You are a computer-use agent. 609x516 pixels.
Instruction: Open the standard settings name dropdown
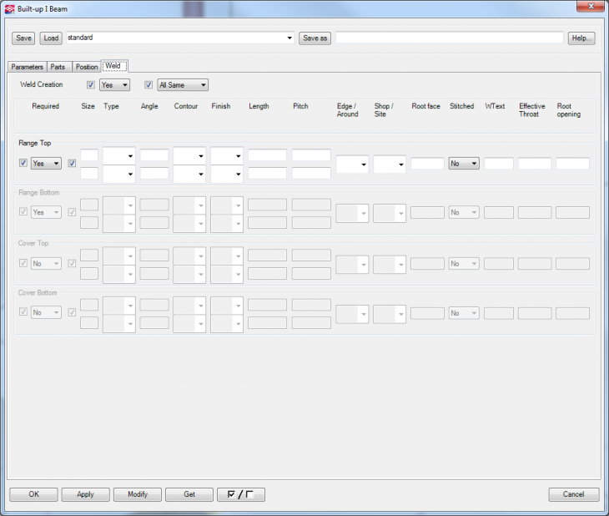click(289, 38)
